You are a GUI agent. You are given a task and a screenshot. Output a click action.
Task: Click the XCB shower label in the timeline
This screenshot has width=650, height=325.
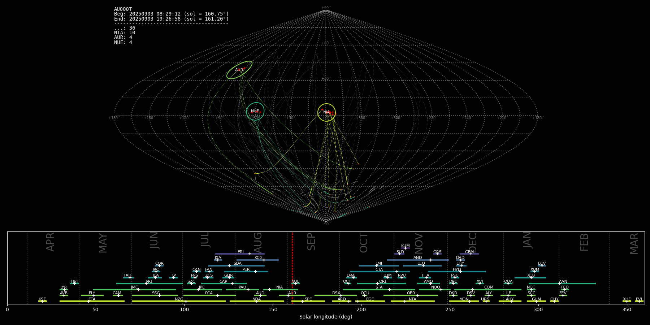[531, 276]
